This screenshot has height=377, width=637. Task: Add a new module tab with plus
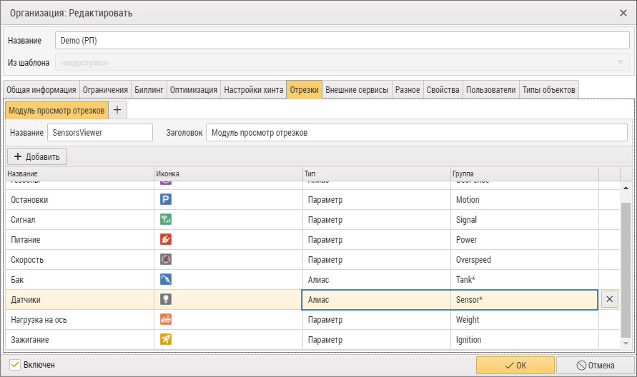point(117,110)
